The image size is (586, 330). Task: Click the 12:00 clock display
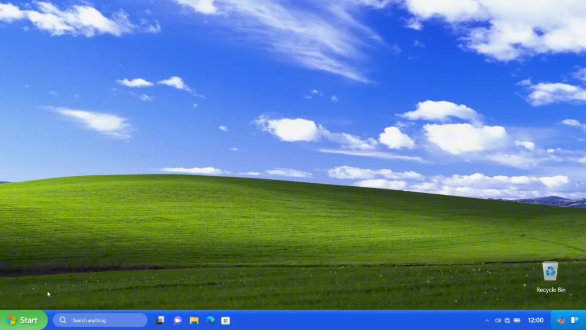(535, 320)
